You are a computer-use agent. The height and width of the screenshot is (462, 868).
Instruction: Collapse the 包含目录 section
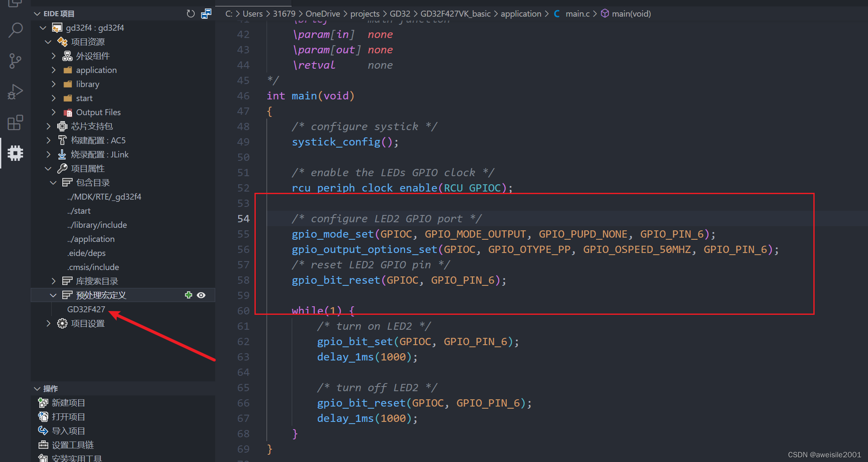[x=53, y=182]
